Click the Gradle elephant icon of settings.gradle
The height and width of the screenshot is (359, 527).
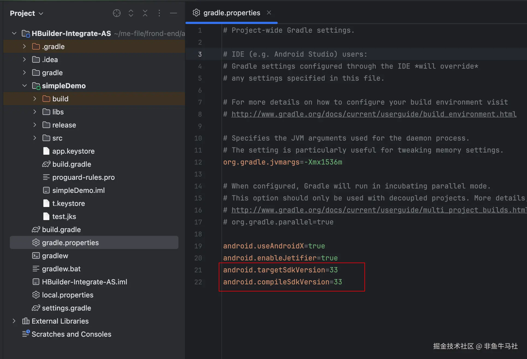click(x=36, y=308)
